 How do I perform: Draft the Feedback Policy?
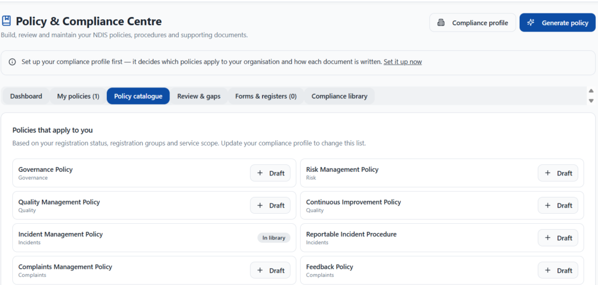(x=558, y=270)
